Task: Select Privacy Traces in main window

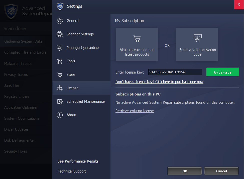Action: tap(26, 75)
